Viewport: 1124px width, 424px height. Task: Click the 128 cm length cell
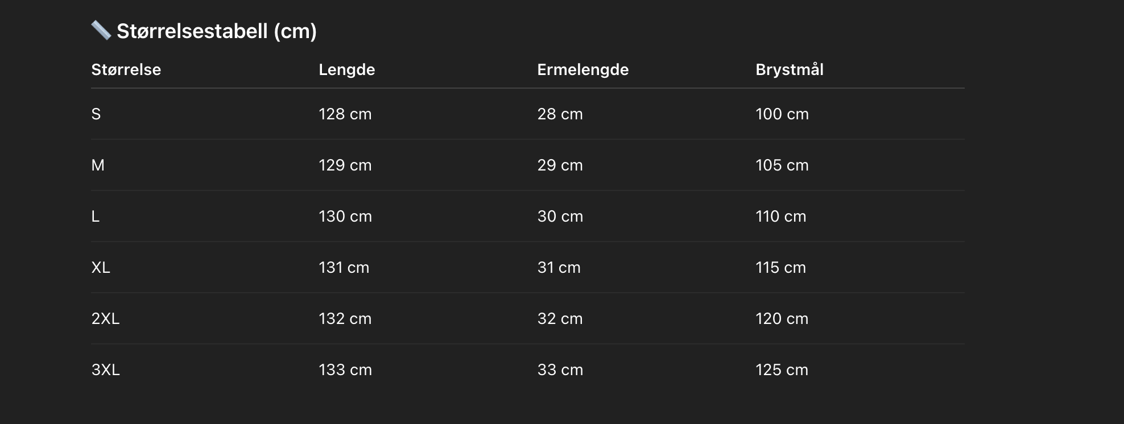[x=345, y=114]
